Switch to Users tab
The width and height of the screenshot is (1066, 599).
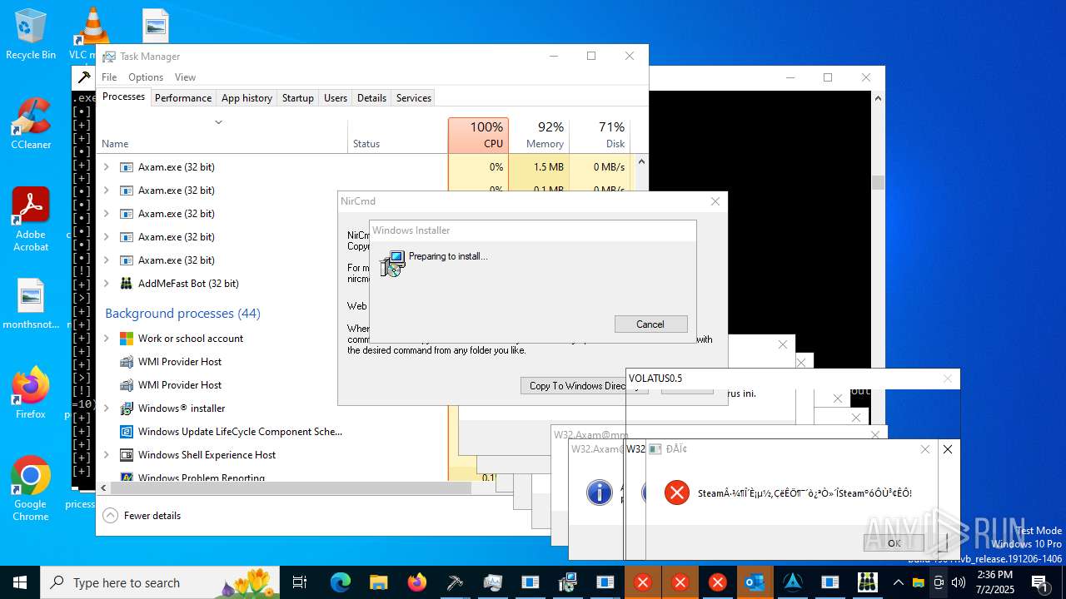click(x=336, y=98)
